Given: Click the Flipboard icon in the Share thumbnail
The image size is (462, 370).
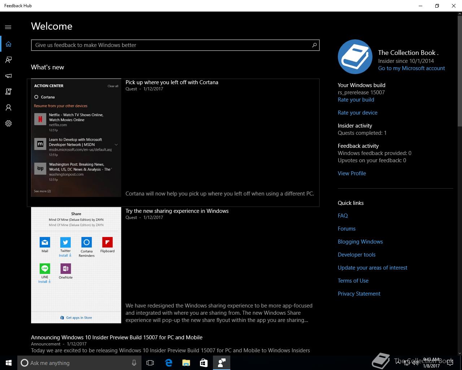Looking at the screenshot, I should 107,242.
